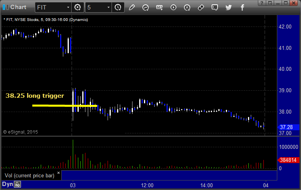The width and height of the screenshot is (301, 190).
Task: Open the alerts circle-A icon
Action: (x=187, y=8)
